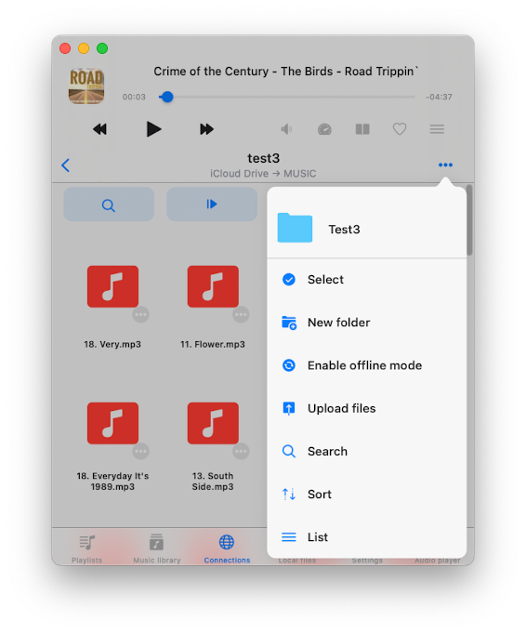Open 13. South Side.mp3 file icon
The image size is (526, 634).
pyautogui.click(x=213, y=423)
